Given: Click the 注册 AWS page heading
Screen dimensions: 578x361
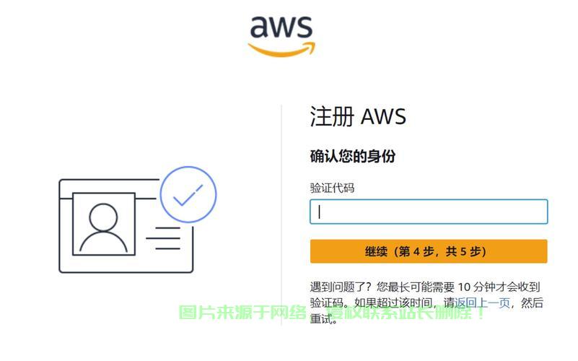Looking at the screenshot, I should [358, 116].
